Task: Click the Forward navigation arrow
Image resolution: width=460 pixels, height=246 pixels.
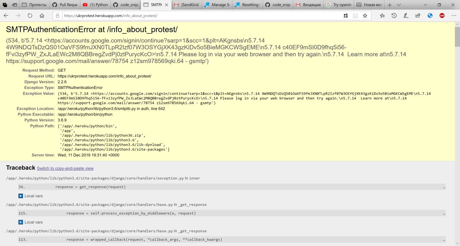Action: point(18,16)
